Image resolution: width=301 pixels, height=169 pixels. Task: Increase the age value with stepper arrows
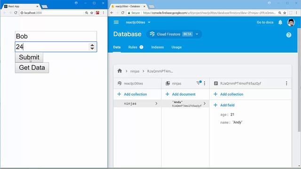point(92,45)
